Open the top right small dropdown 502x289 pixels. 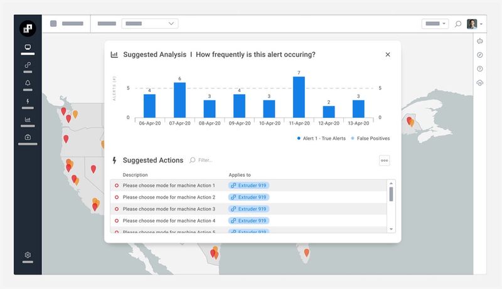[435, 23]
